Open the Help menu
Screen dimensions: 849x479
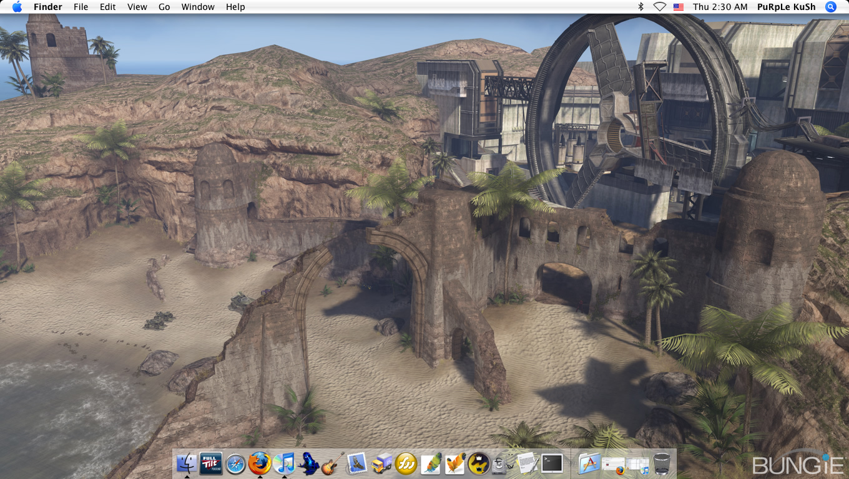click(x=235, y=7)
